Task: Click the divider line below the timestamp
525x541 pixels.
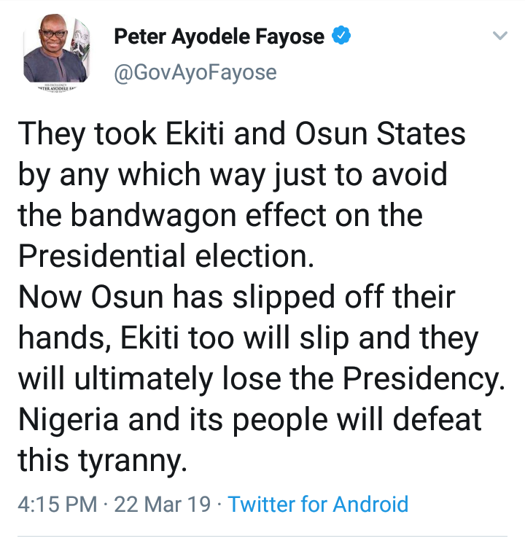Action: coord(262,536)
